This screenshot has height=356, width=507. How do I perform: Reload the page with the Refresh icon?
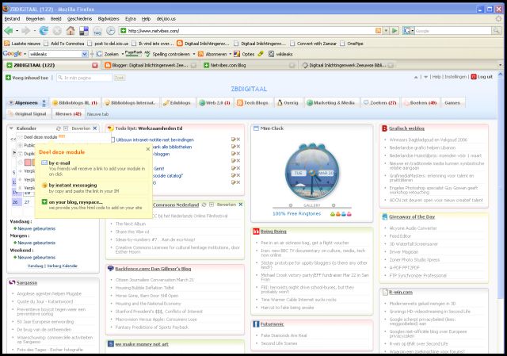point(44,31)
